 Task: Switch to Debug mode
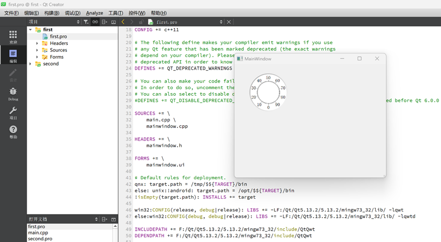pyautogui.click(x=13, y=94)
